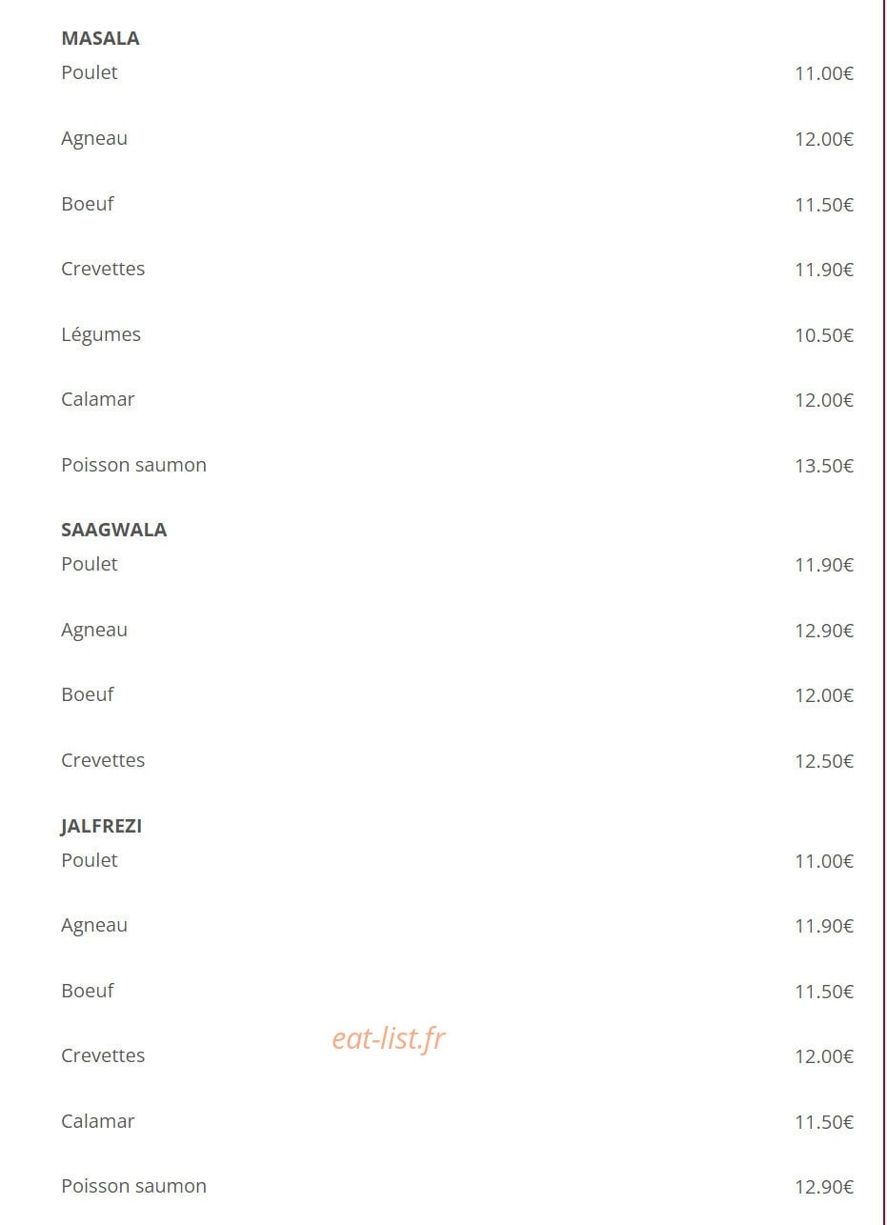Select Poulet under the SAAGWALA section
Screen dimensions: 887x1225
[x=90, y=564]
